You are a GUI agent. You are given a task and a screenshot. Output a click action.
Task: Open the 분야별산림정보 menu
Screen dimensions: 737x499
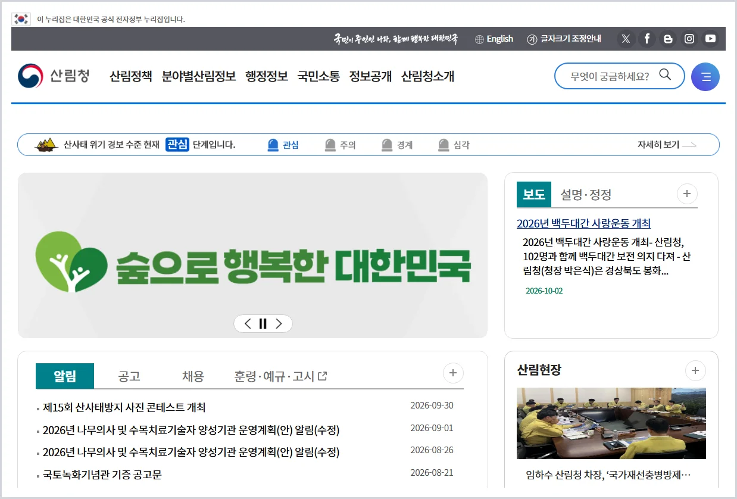(x=199, y=76)
